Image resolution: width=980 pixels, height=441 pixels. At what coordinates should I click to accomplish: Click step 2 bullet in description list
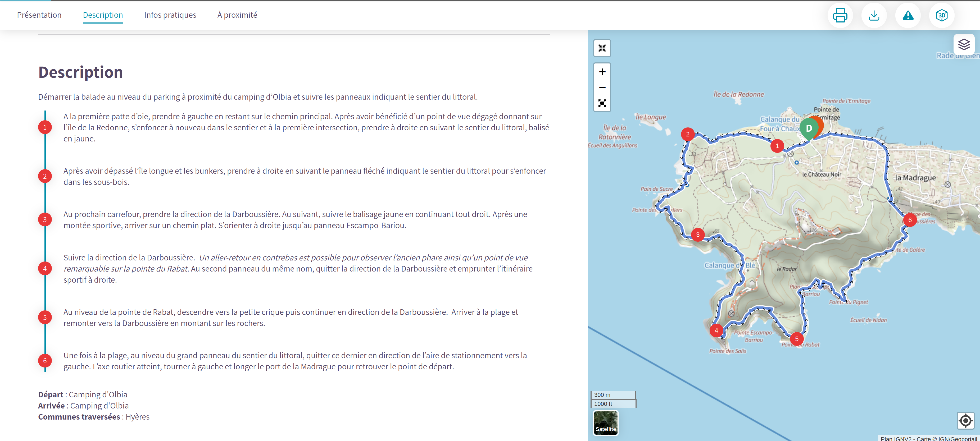(45, 176)
